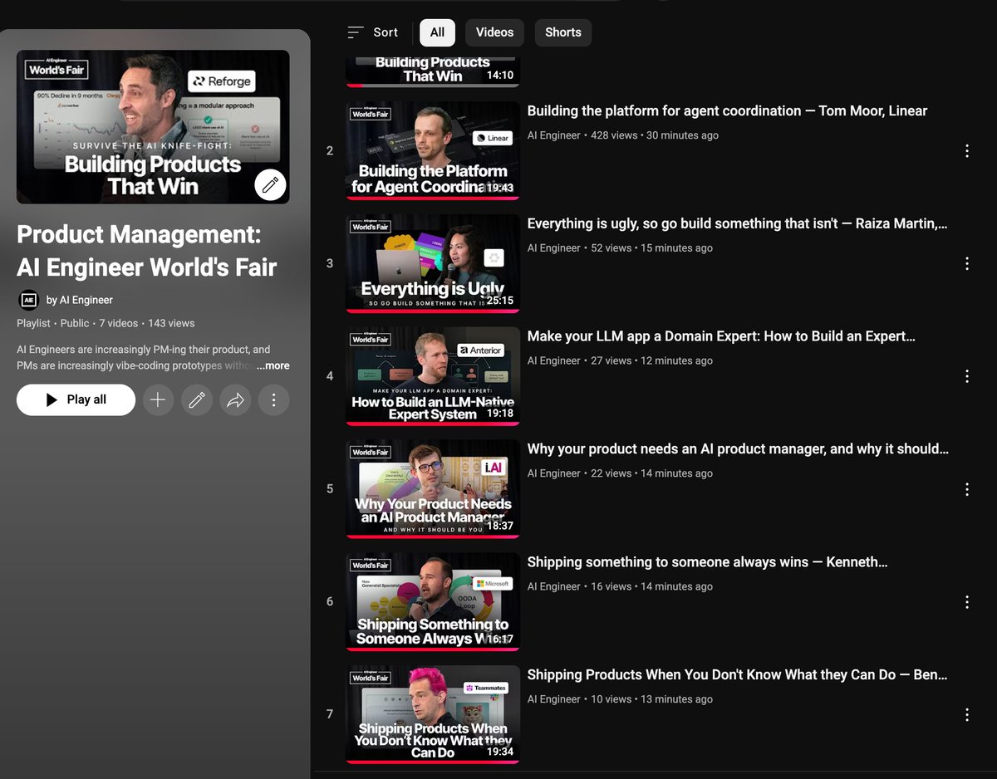Select the All filter chip
Screen dimensions: 997x779
437,32
